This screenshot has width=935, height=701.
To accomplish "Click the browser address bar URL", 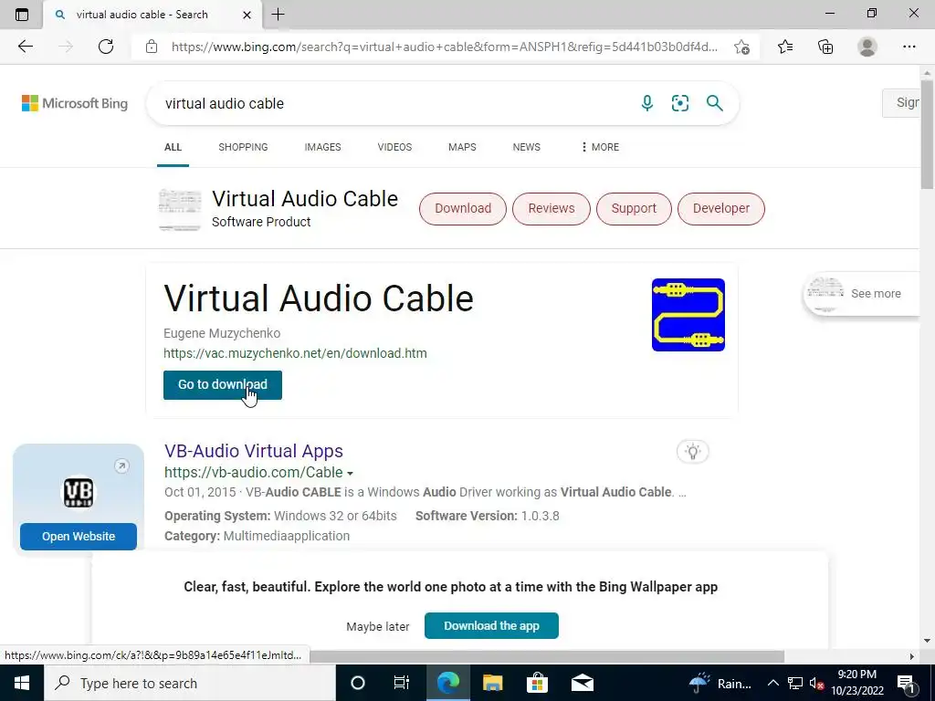I will (445, 47).
